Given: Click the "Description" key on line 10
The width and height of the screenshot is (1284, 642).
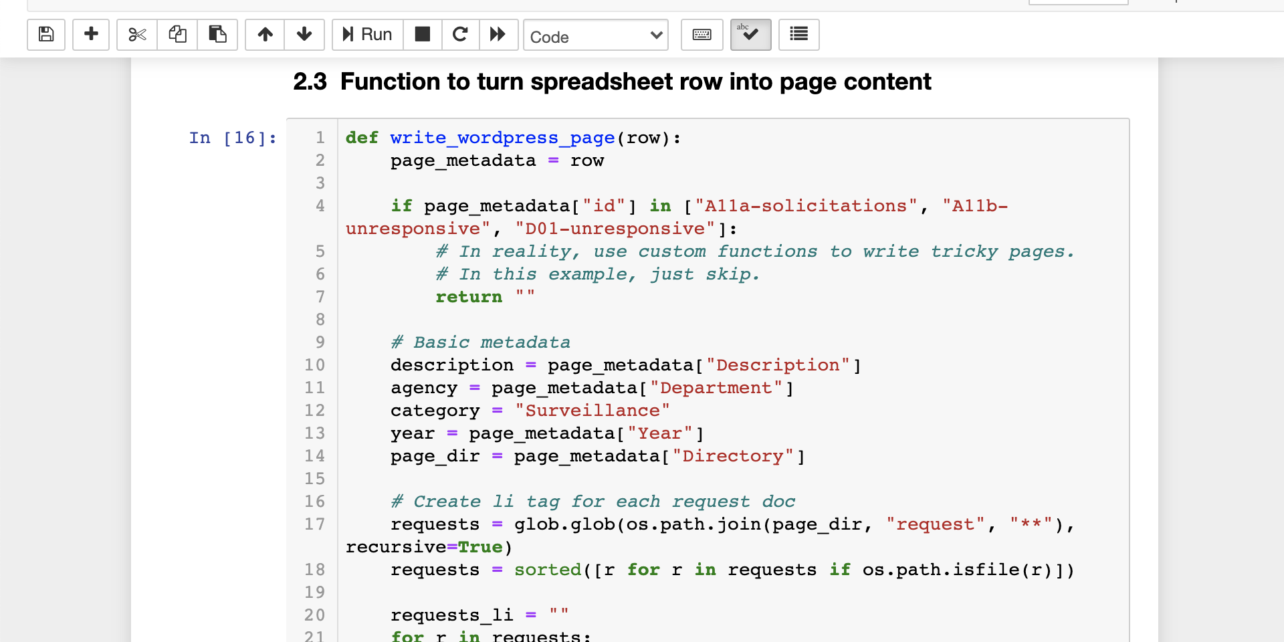Looking at the screenshot, I should click(x=778, y=365).
